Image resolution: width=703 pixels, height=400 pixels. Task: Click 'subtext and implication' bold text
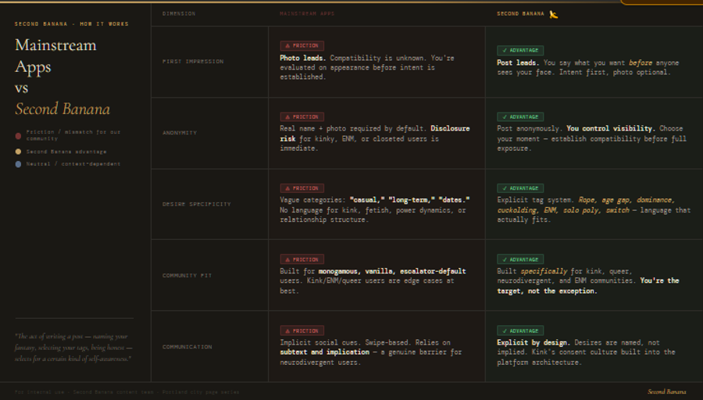[x=325, y=352]
